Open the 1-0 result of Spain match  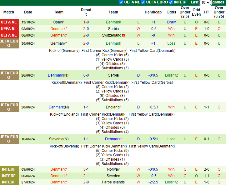tap(86, 22)
